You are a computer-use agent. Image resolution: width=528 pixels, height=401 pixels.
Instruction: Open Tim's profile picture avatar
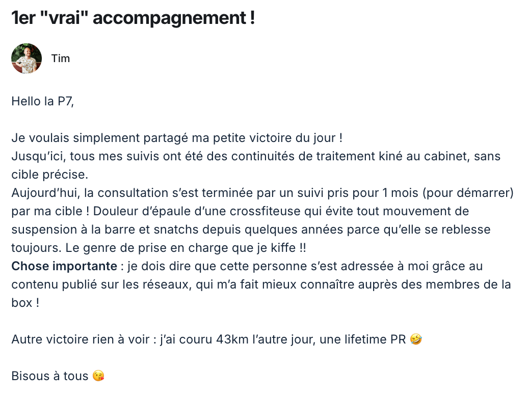coord(27,59)
